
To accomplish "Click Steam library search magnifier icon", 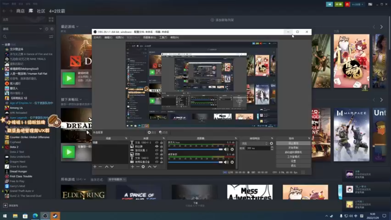I will [x=5, y=37].
